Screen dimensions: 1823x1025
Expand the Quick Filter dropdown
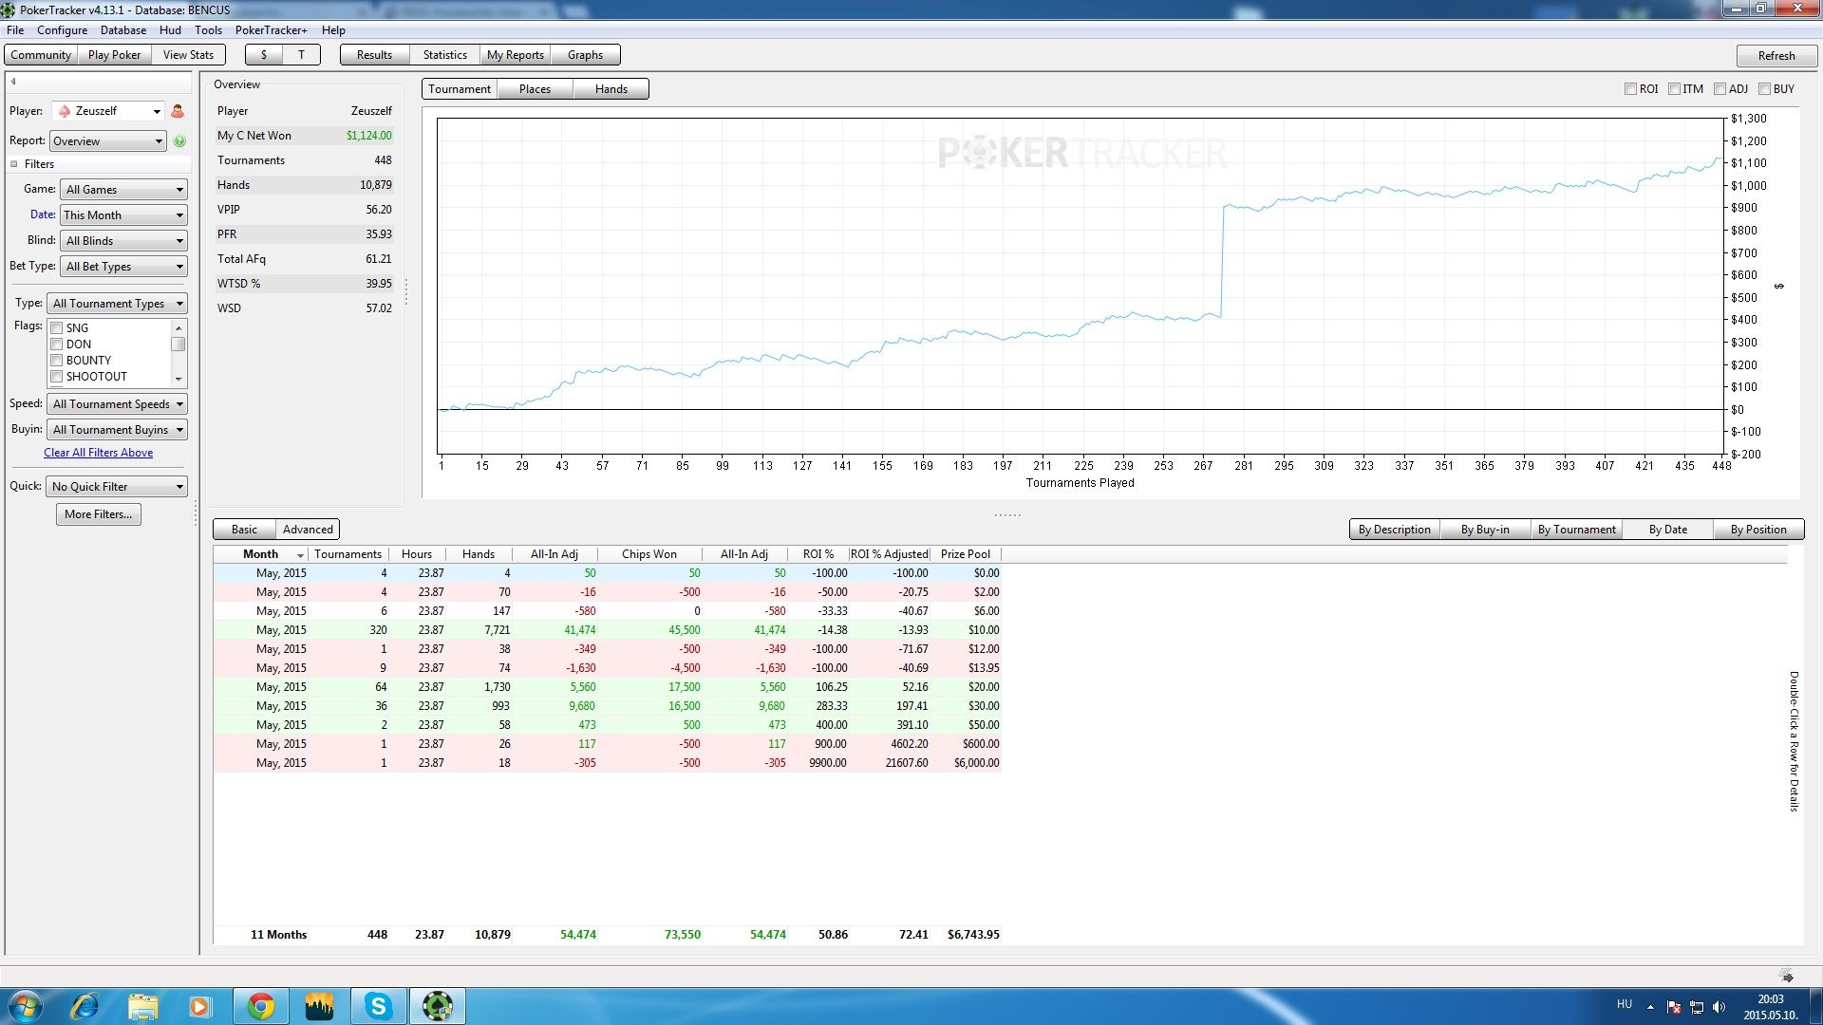coord(118,487)
